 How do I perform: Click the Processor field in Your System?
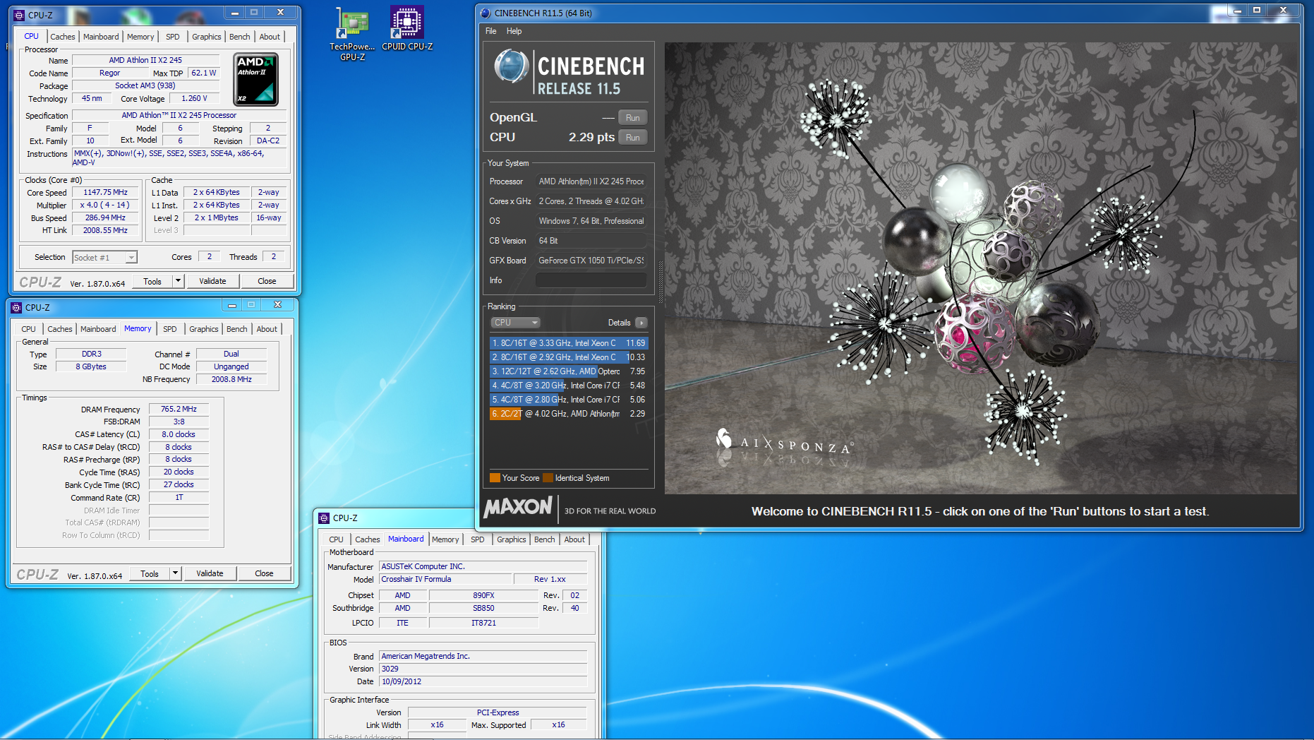click(x=591, y=181)
